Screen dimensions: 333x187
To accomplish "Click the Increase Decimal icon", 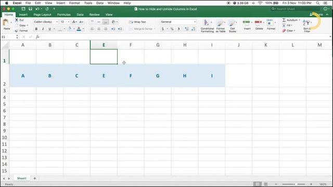I will 187,29.
